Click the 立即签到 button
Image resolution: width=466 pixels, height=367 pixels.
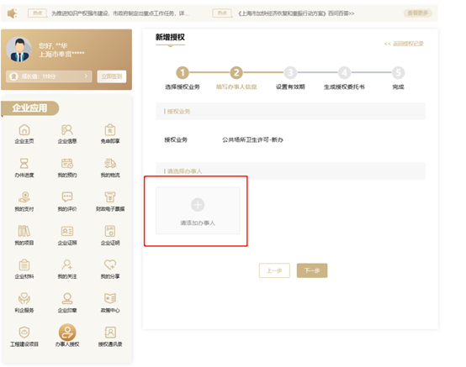coord(112,76)
